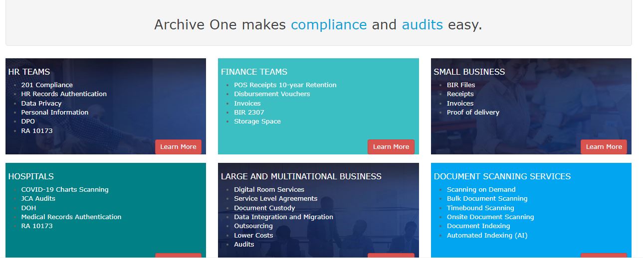This screenshot has height=258, width=643.
Task: Click 'Document Custody' list item
Action: click(x=264, y=208)
